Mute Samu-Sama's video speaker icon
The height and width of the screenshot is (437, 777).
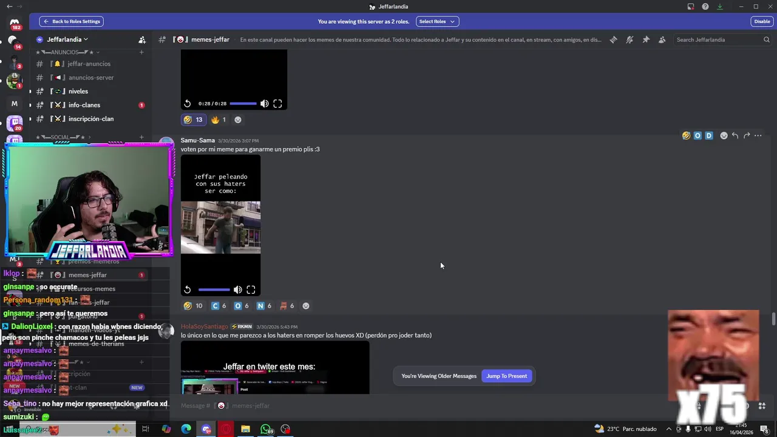point(238,290)
